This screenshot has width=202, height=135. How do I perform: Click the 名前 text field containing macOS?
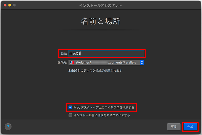click(x=106, y=54)
